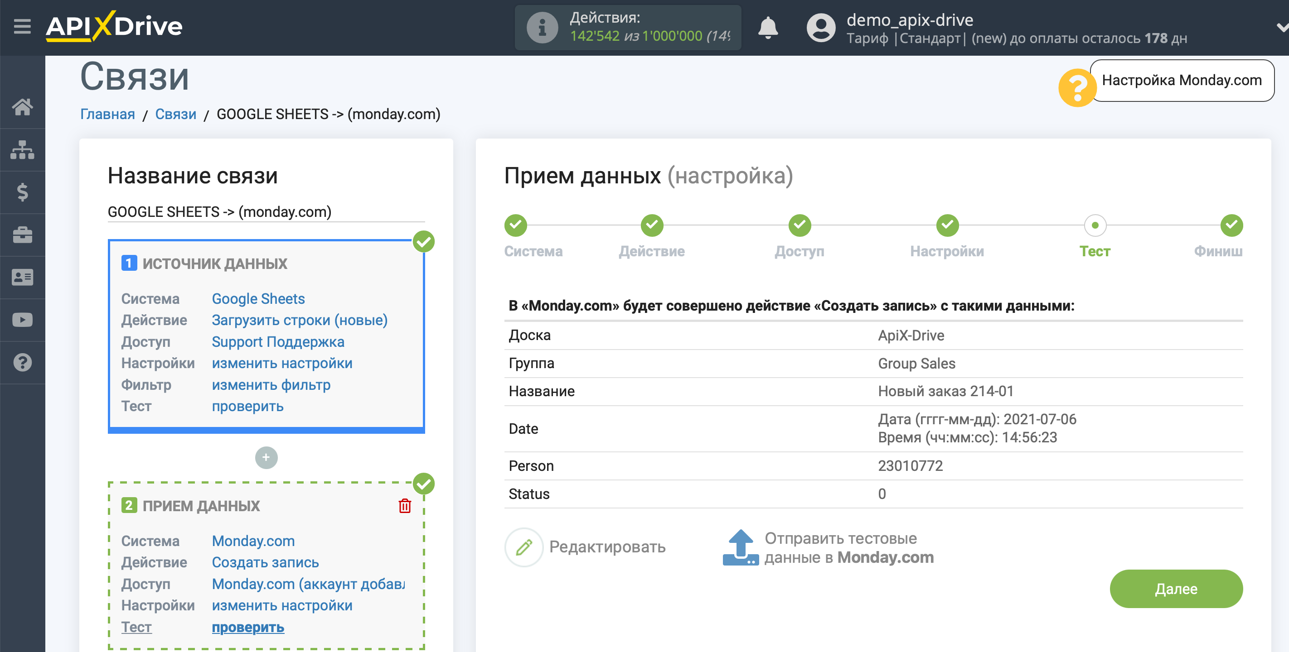The image size is (1289, 652).
Task: Open Monday.com system link
Action: 253,541
